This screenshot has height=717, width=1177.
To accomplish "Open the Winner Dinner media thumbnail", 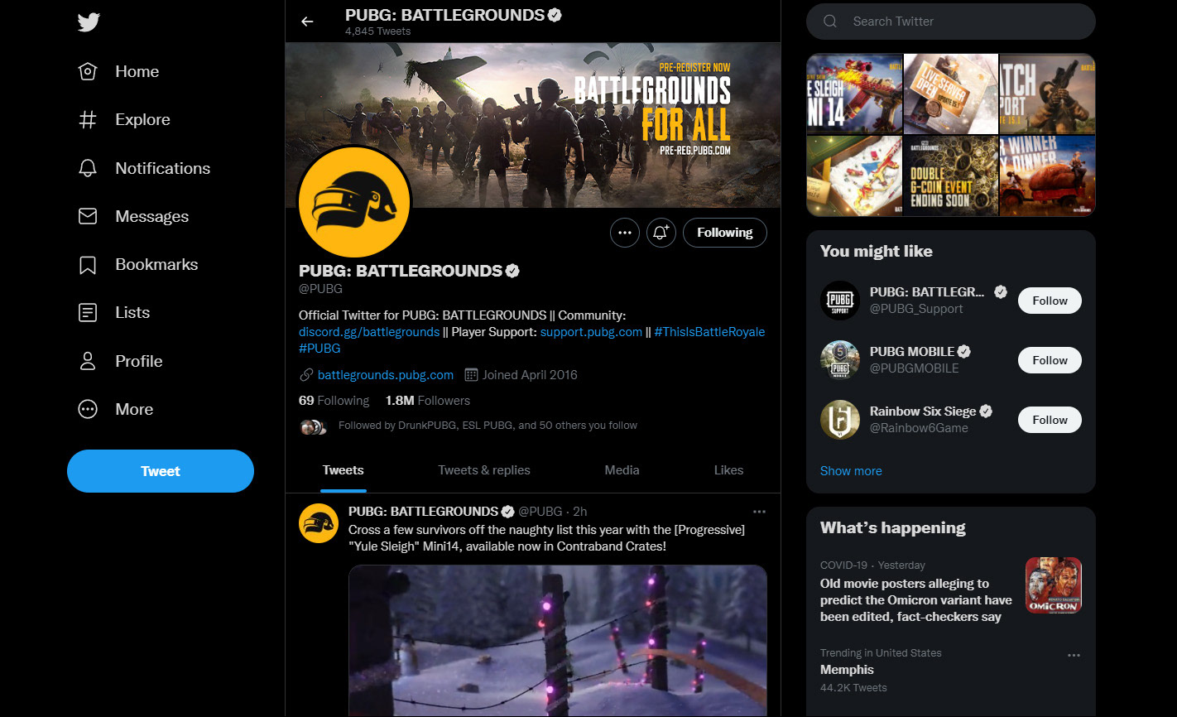I will click(x=1048, y=176).
